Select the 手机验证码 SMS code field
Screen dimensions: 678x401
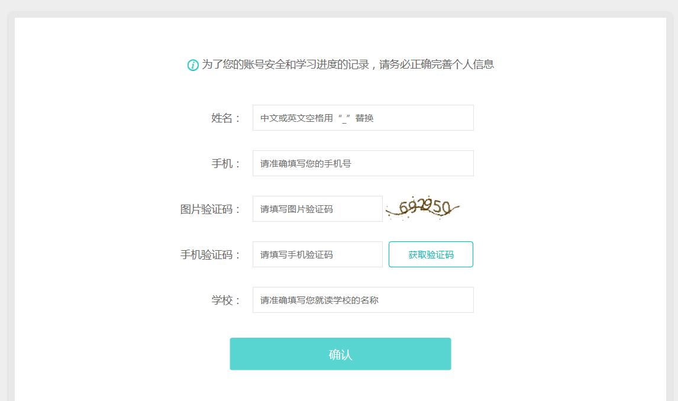coord(317,254)
